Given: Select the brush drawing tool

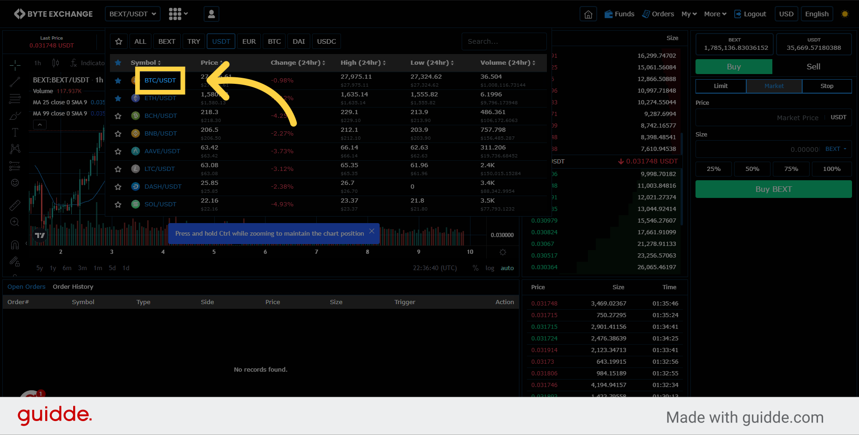Looking at the screenshot, I should 15,116.
